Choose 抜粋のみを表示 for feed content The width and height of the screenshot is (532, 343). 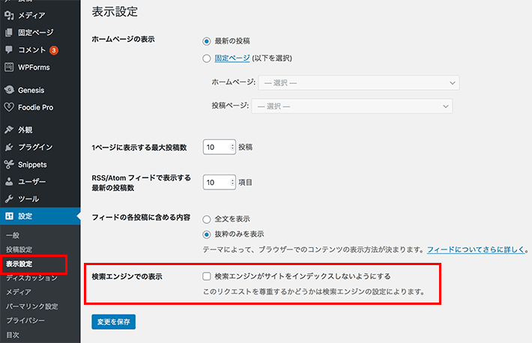[206, 234]
